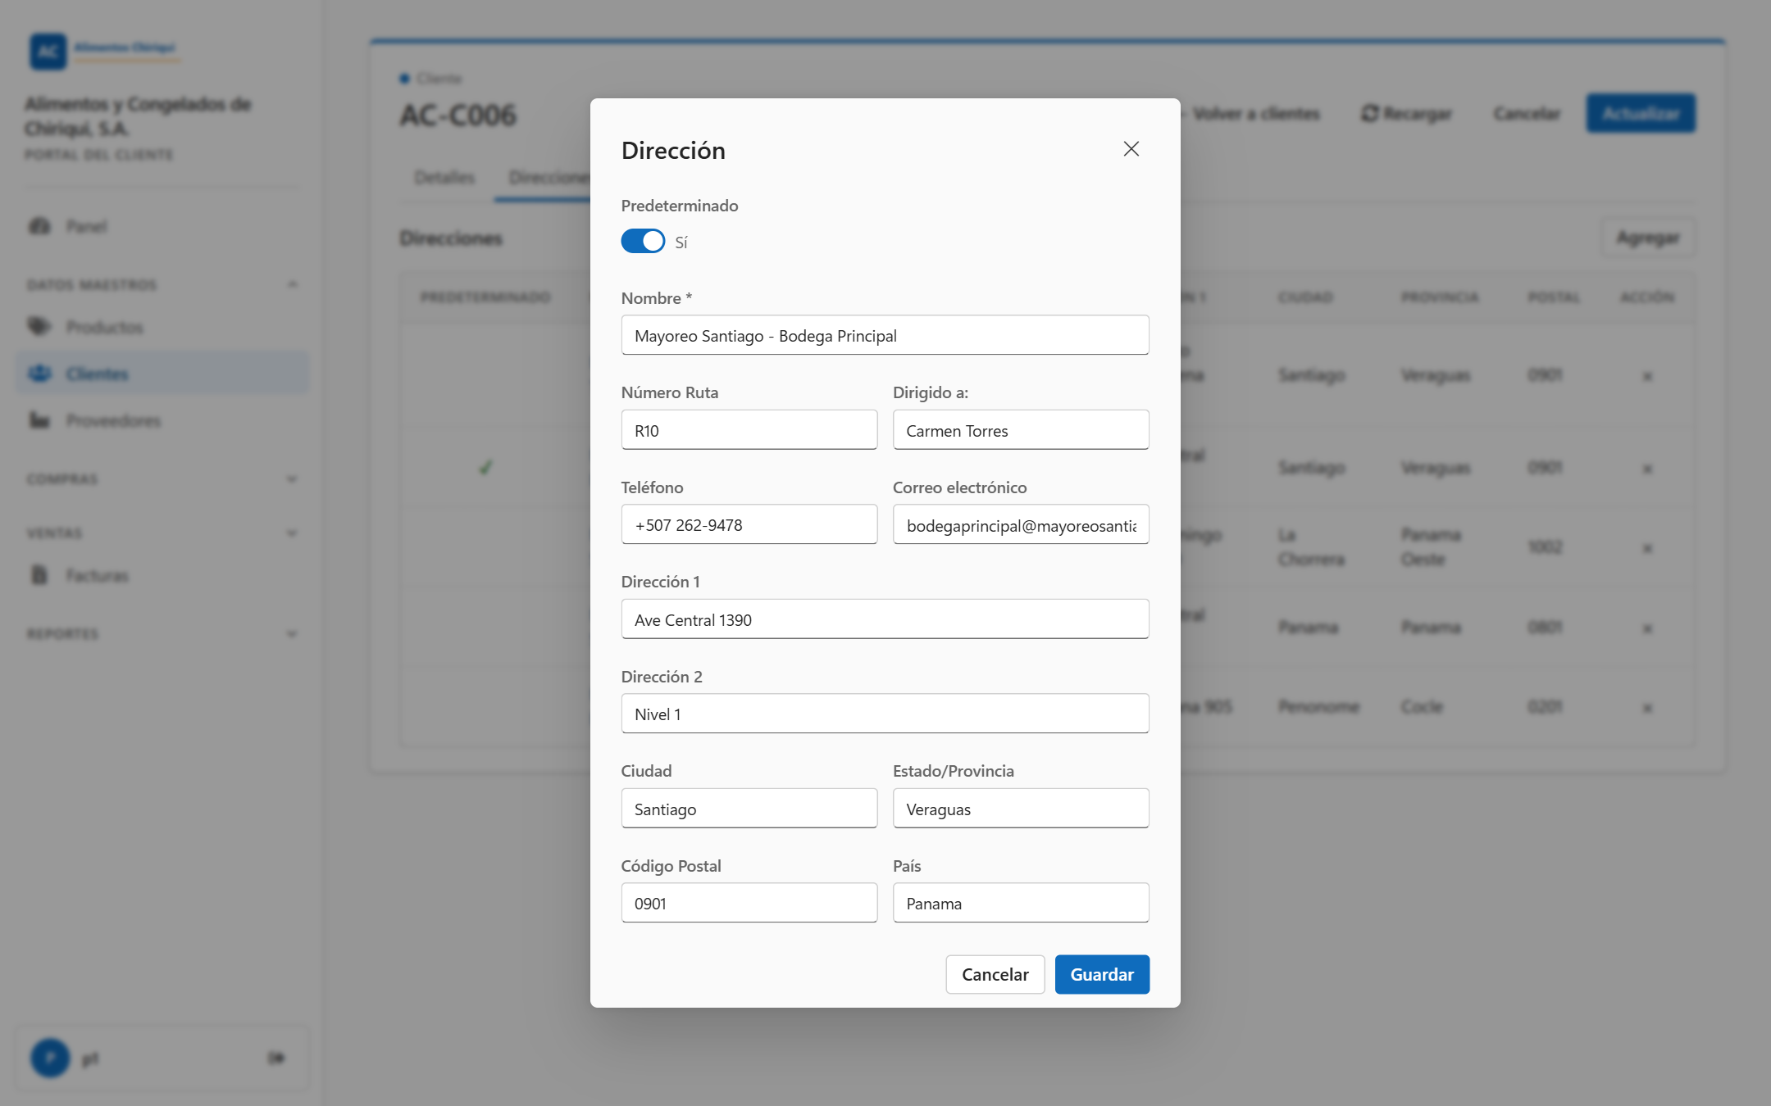1771x1106 pixels.
Task: Click into the Dirección 2 field with Nivel 1
Action: [x=885, y=714]
